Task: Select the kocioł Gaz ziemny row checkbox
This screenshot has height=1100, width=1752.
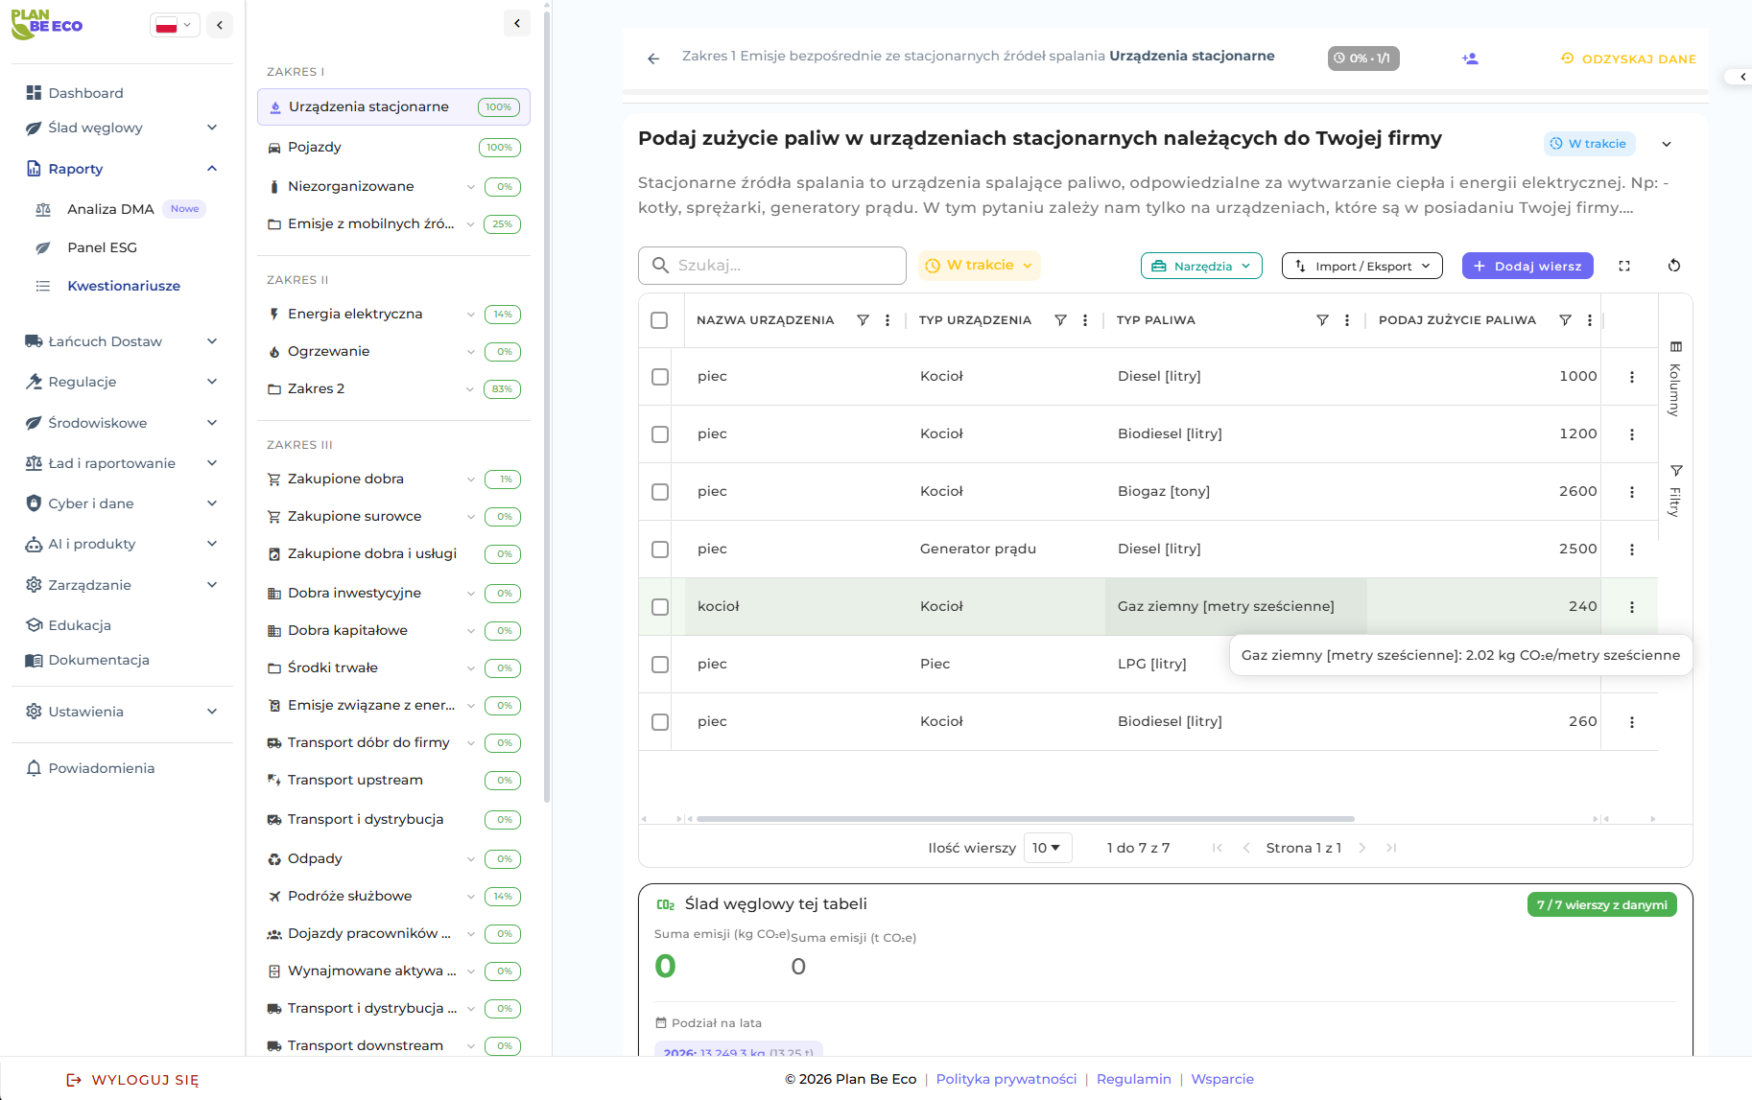Action: tap(660, 607)
